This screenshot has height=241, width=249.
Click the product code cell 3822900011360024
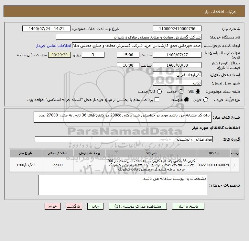(x=213, y=165)
